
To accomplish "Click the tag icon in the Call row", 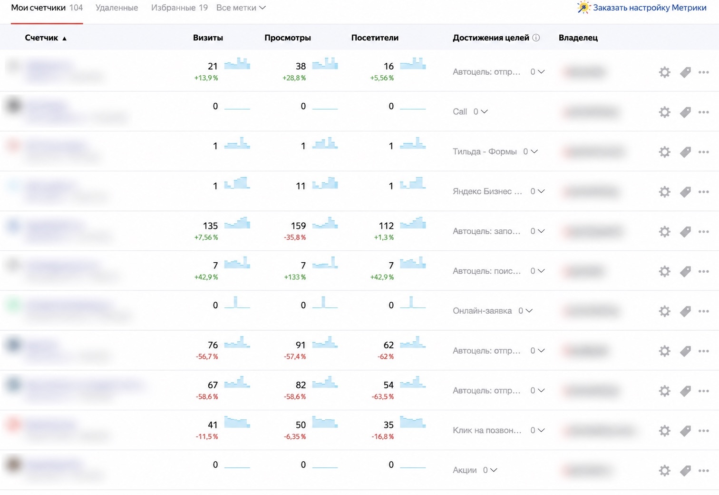I will [x=685, y=112].
